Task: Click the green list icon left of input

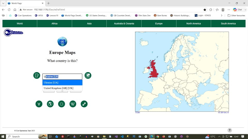Action: (x=37, y=75)
